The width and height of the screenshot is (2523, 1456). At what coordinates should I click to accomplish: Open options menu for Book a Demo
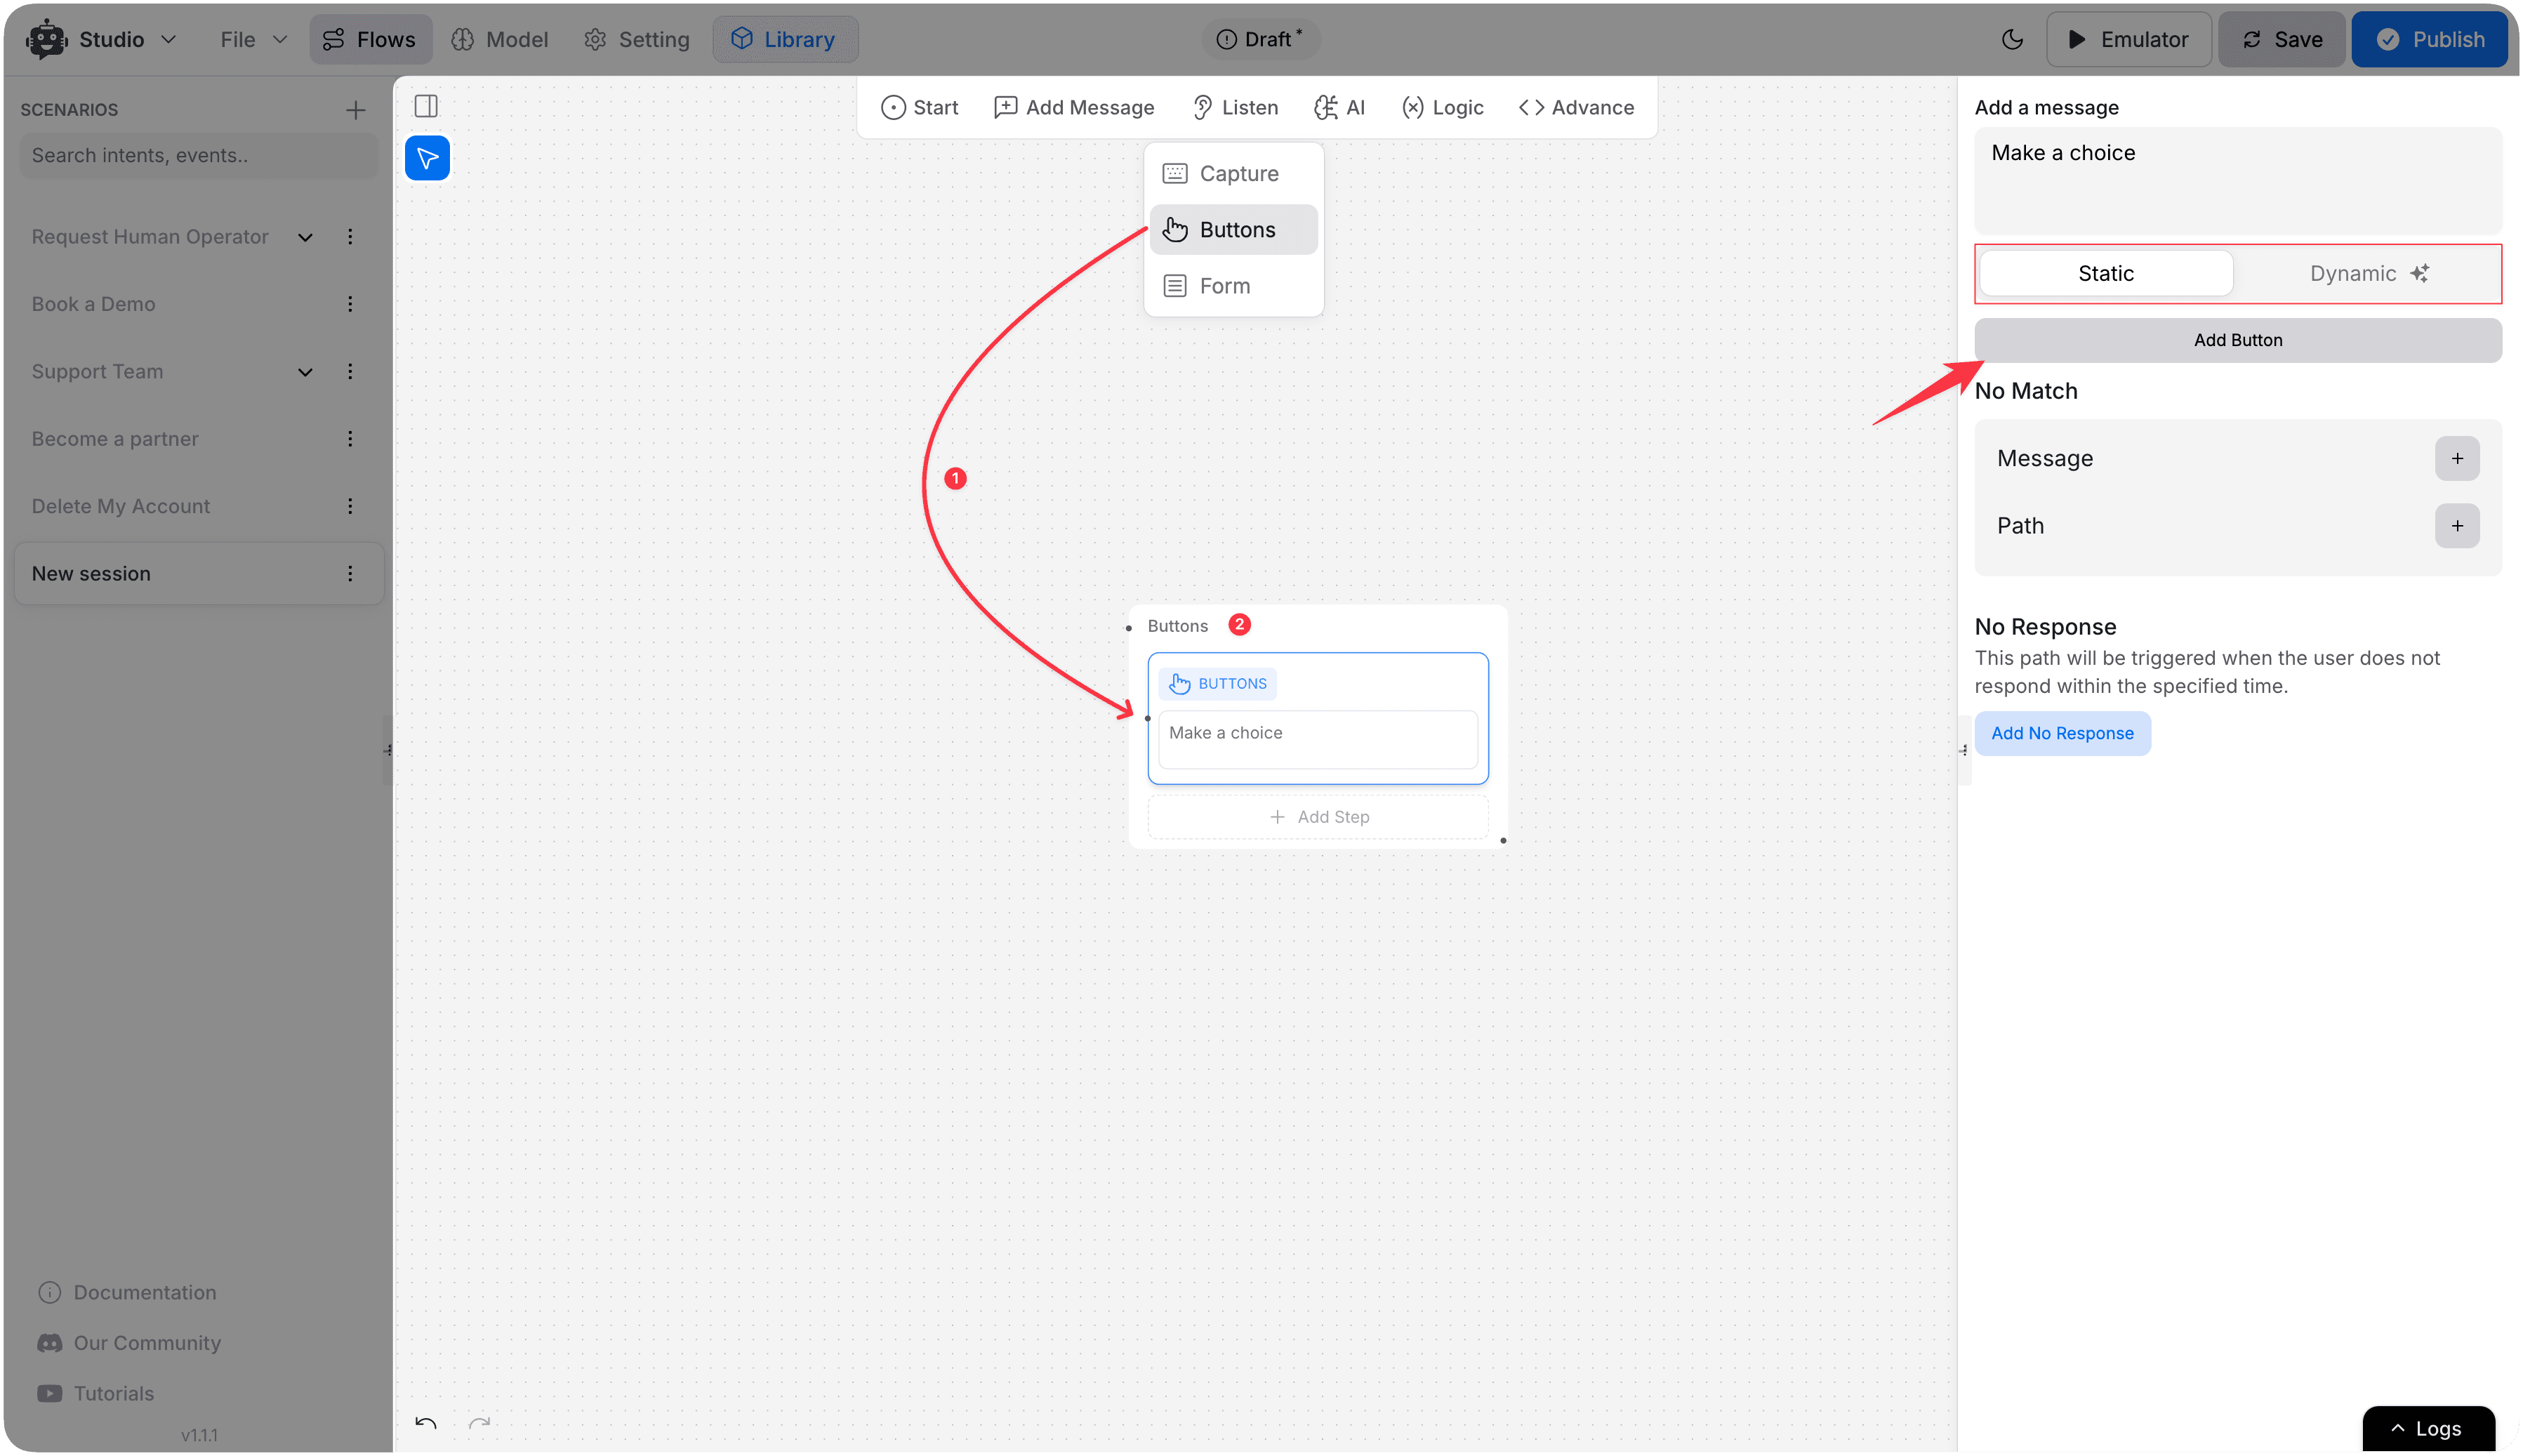click(x=350, y=304)
